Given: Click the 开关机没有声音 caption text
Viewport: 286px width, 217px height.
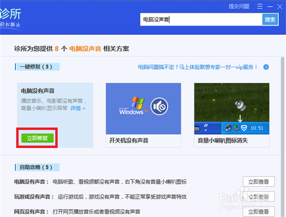Looking at the screenshot, I should (x=129, y=140).
